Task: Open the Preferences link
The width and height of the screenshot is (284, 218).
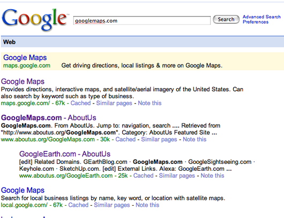Action: pos(256,22)
